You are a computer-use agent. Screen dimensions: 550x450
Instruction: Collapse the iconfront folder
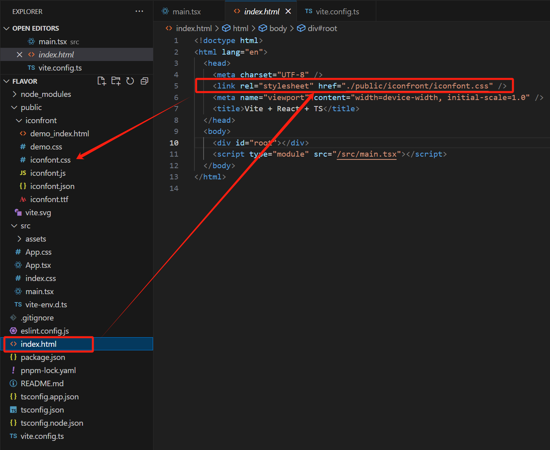[19, 120]
